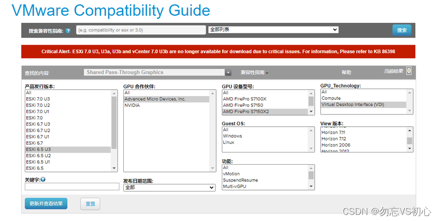
Task: Select Horizon 7.12 in View list
Action: [363, 139]
